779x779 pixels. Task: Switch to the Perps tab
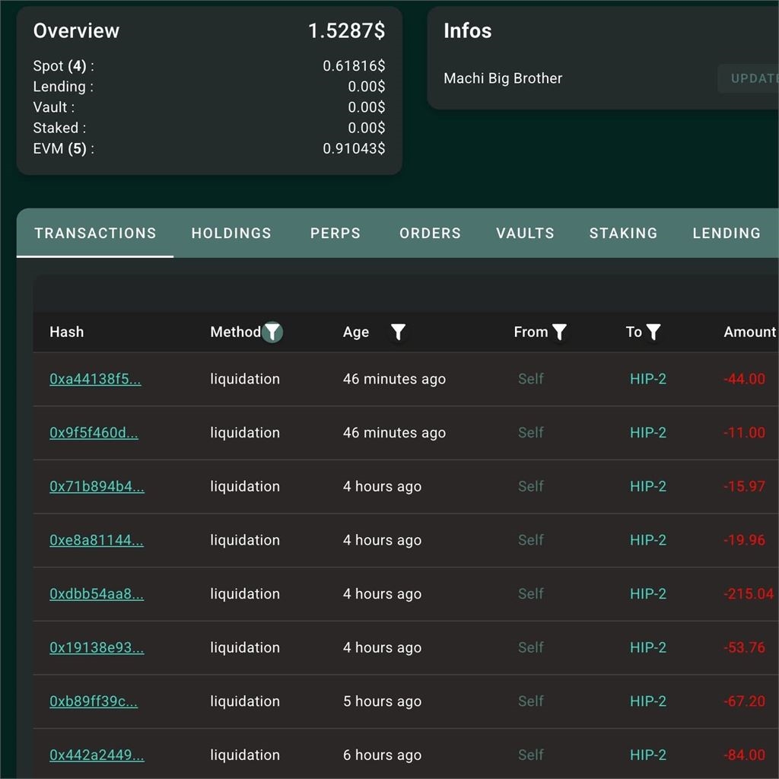point(335,233)
